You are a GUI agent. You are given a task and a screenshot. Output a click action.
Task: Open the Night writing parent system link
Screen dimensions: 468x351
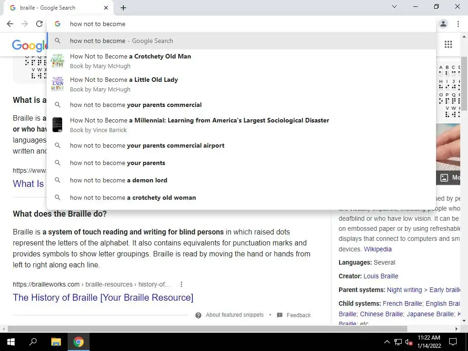click(x=404, y=290)
